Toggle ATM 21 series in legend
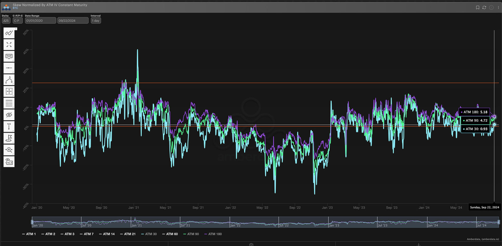Image resolution: width=502 pixels, height=246 pixels. click(x=128, y=234)
